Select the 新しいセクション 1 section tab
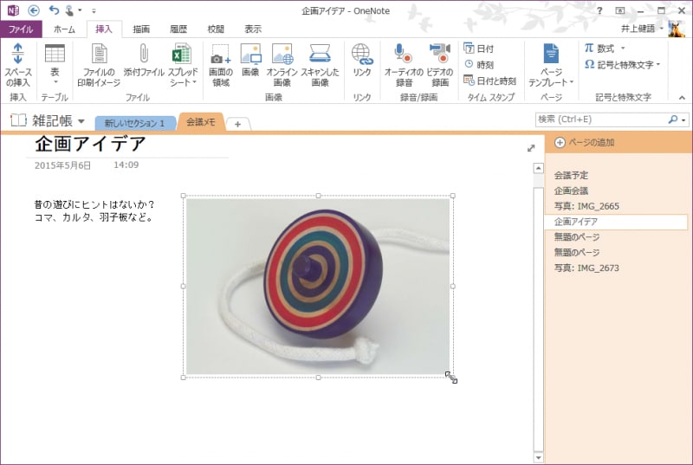 pyautogui.click(x=134, y=123)
